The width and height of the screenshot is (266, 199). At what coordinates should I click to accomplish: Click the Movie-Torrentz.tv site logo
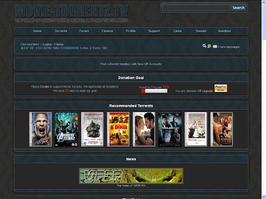pos(71,14)
